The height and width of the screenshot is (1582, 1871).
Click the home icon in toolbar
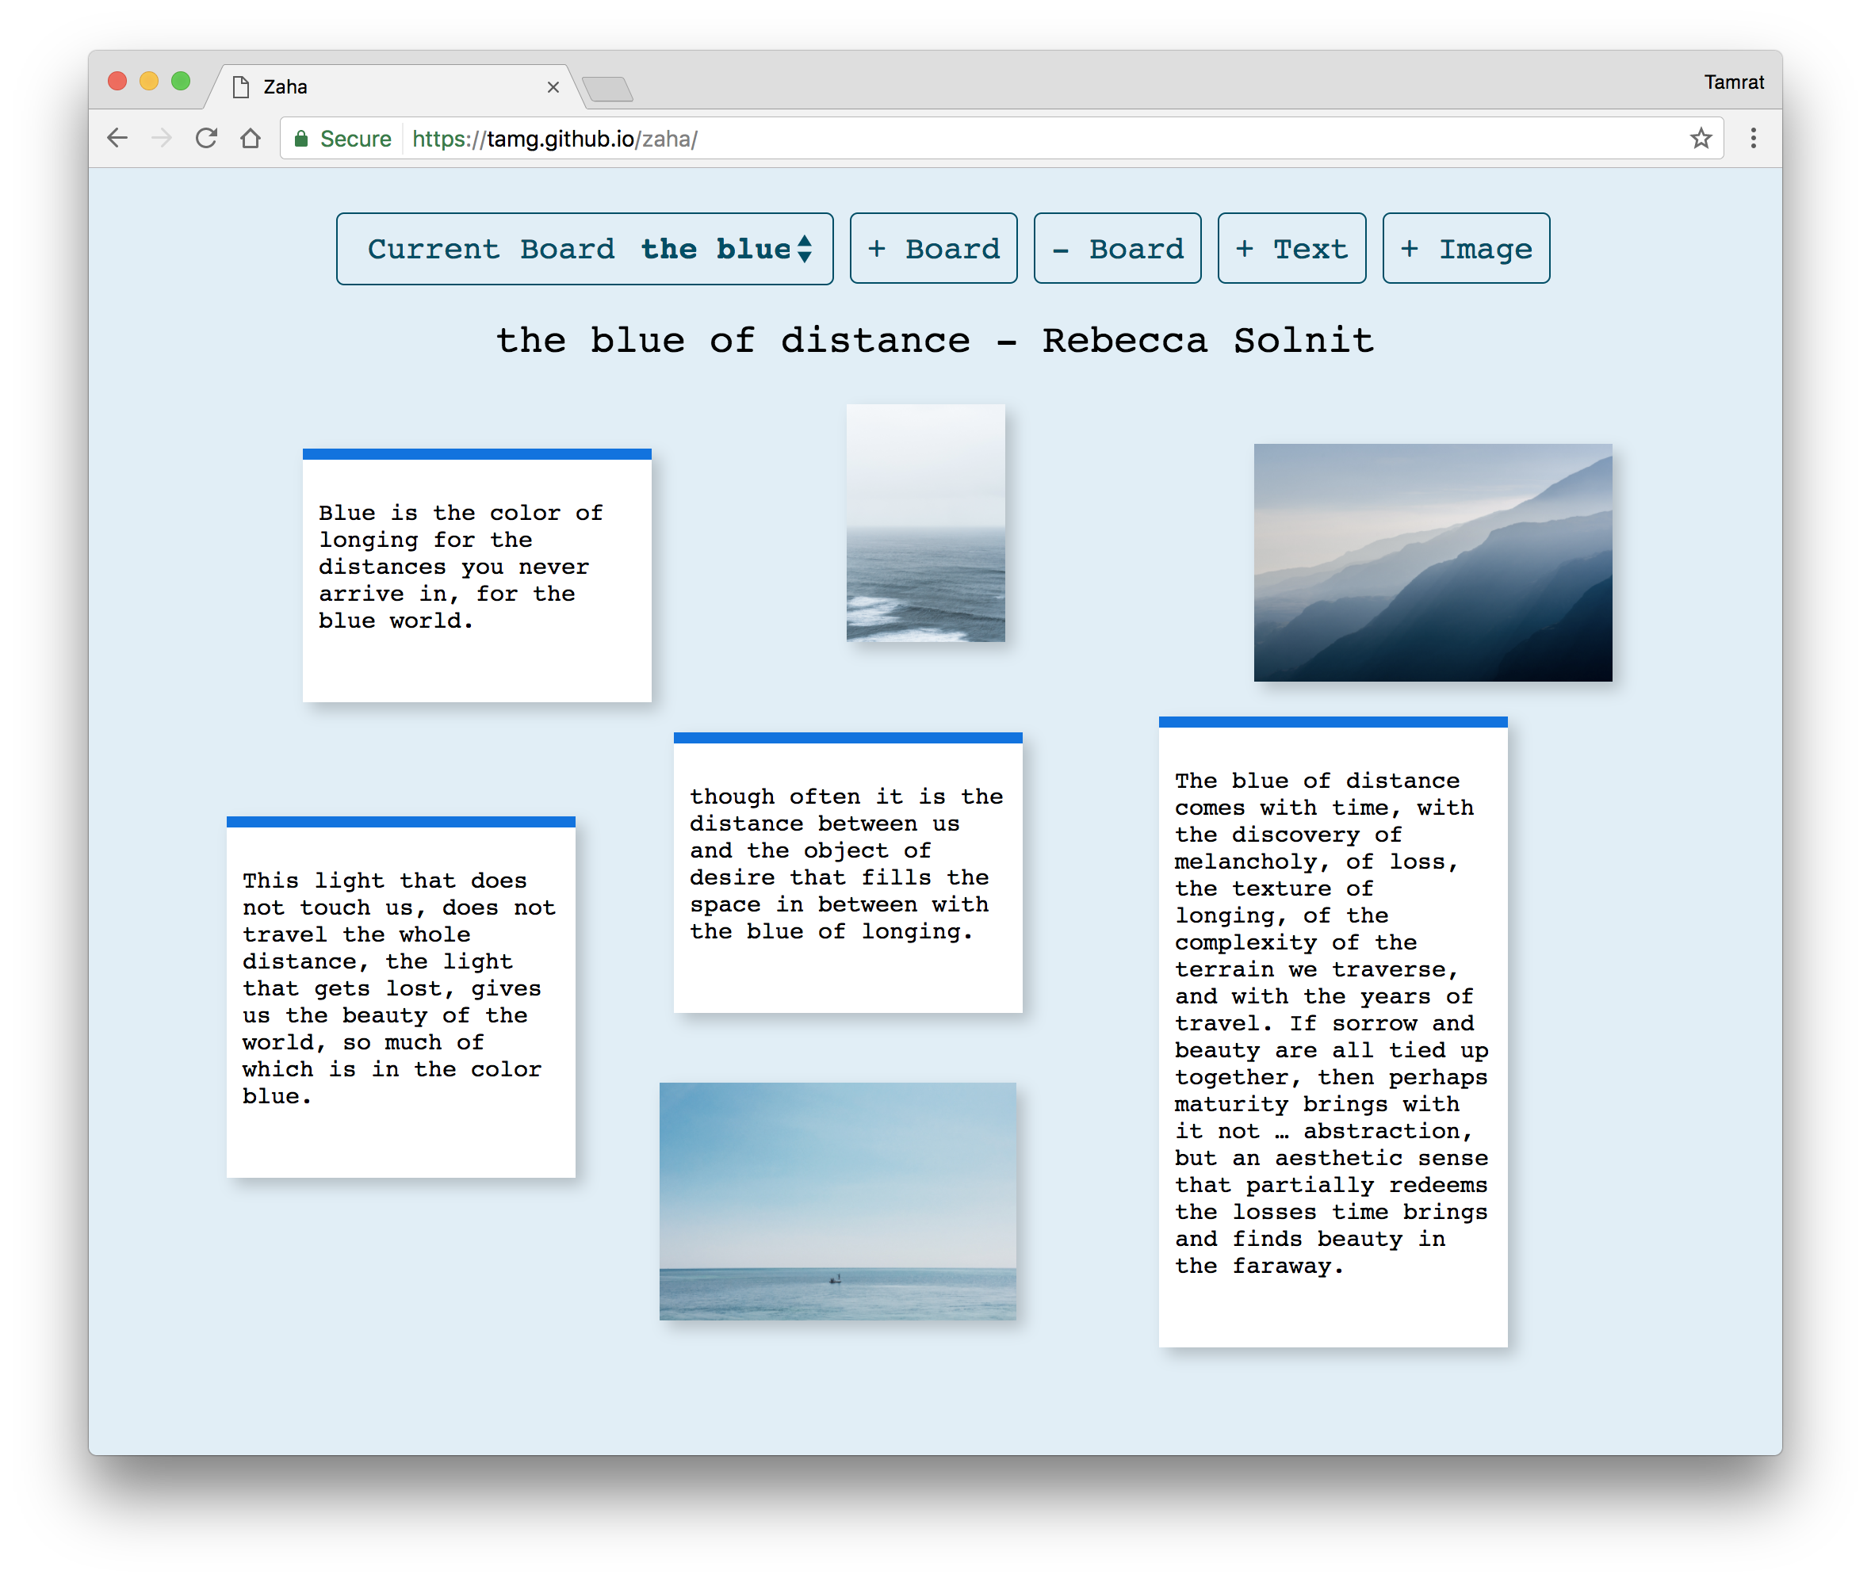(251, 138)
